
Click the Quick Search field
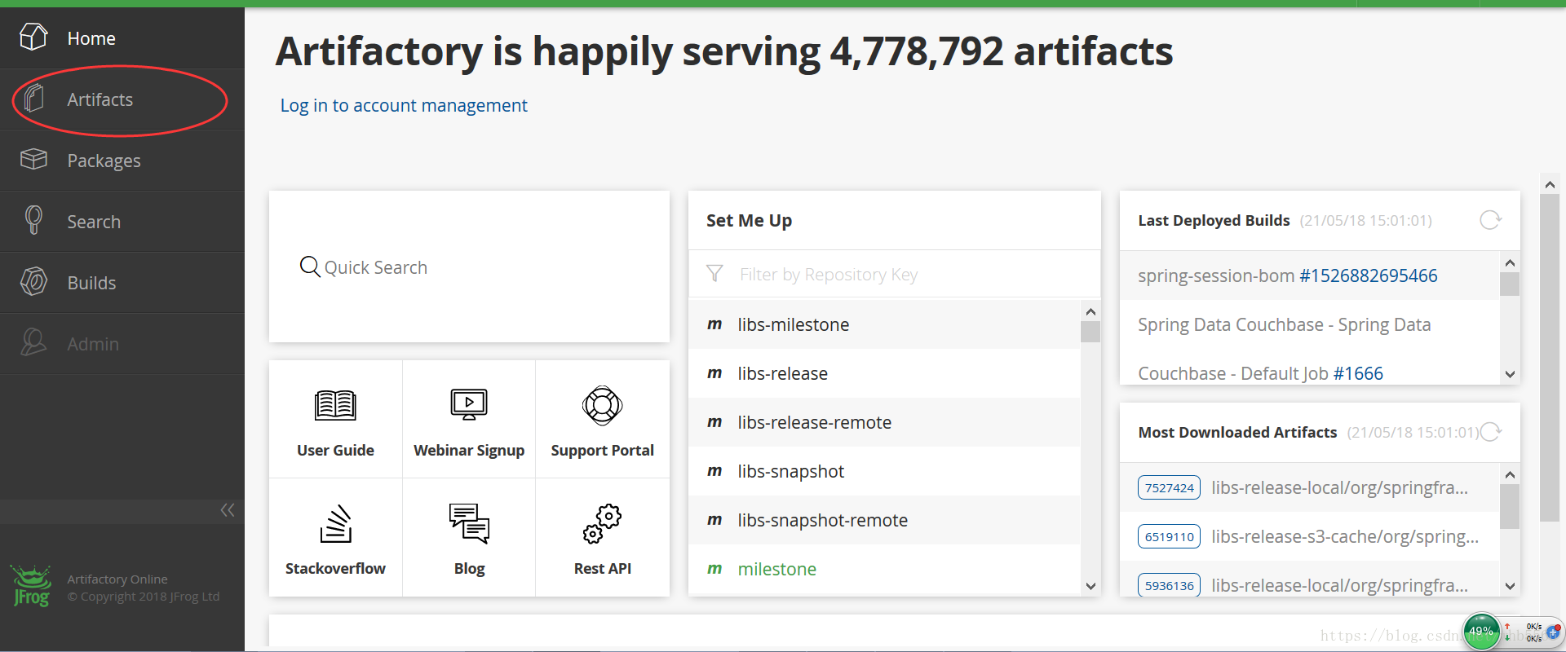point(469,267)
